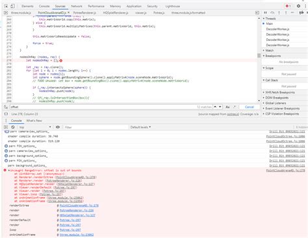Open the top execution context dropdown
This screenshot has width=308, height=238.
tap(35, 127)
